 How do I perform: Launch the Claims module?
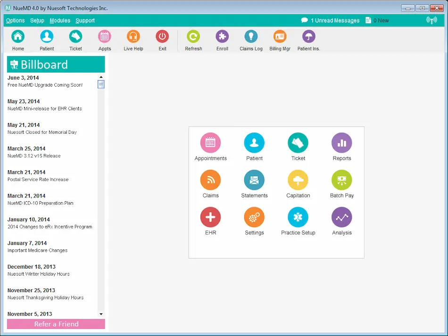point(210,180)
